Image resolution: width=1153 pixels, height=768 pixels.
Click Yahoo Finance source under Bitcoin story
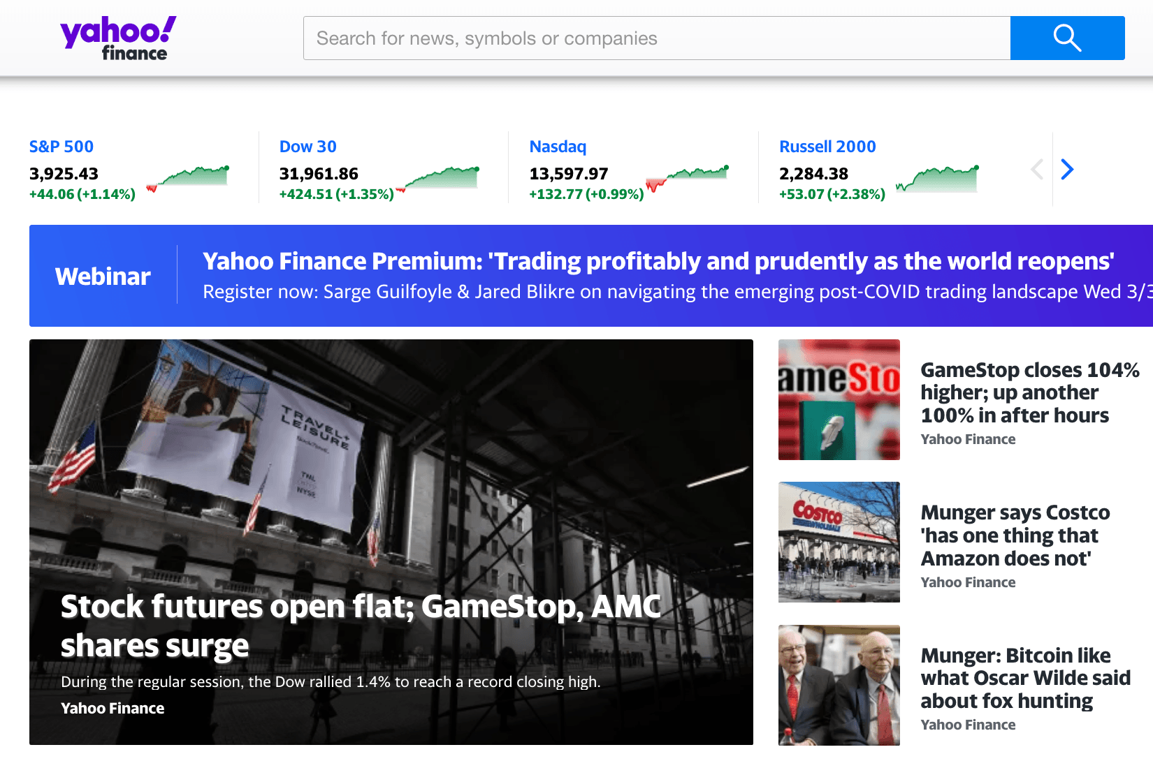968,725
